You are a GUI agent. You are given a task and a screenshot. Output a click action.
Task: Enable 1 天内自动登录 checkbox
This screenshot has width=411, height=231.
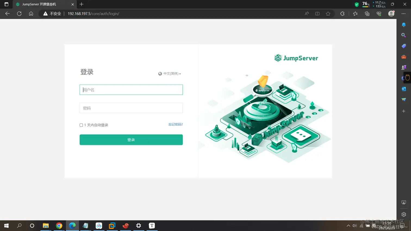[x=81, y=125]
